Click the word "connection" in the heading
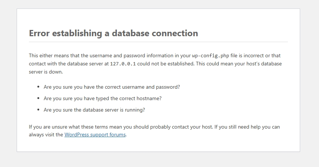The image size is (319, 167). (x=175, y=33)
